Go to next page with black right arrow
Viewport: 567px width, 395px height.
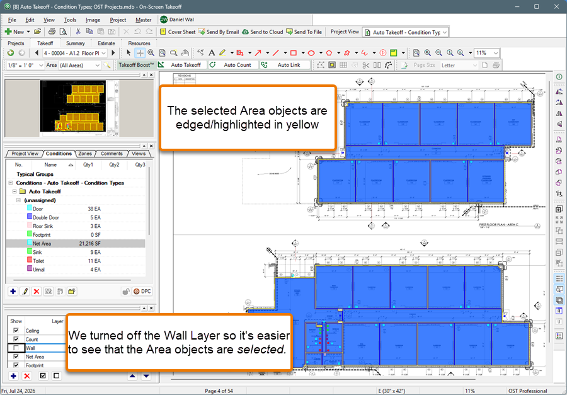pos(113,53)
